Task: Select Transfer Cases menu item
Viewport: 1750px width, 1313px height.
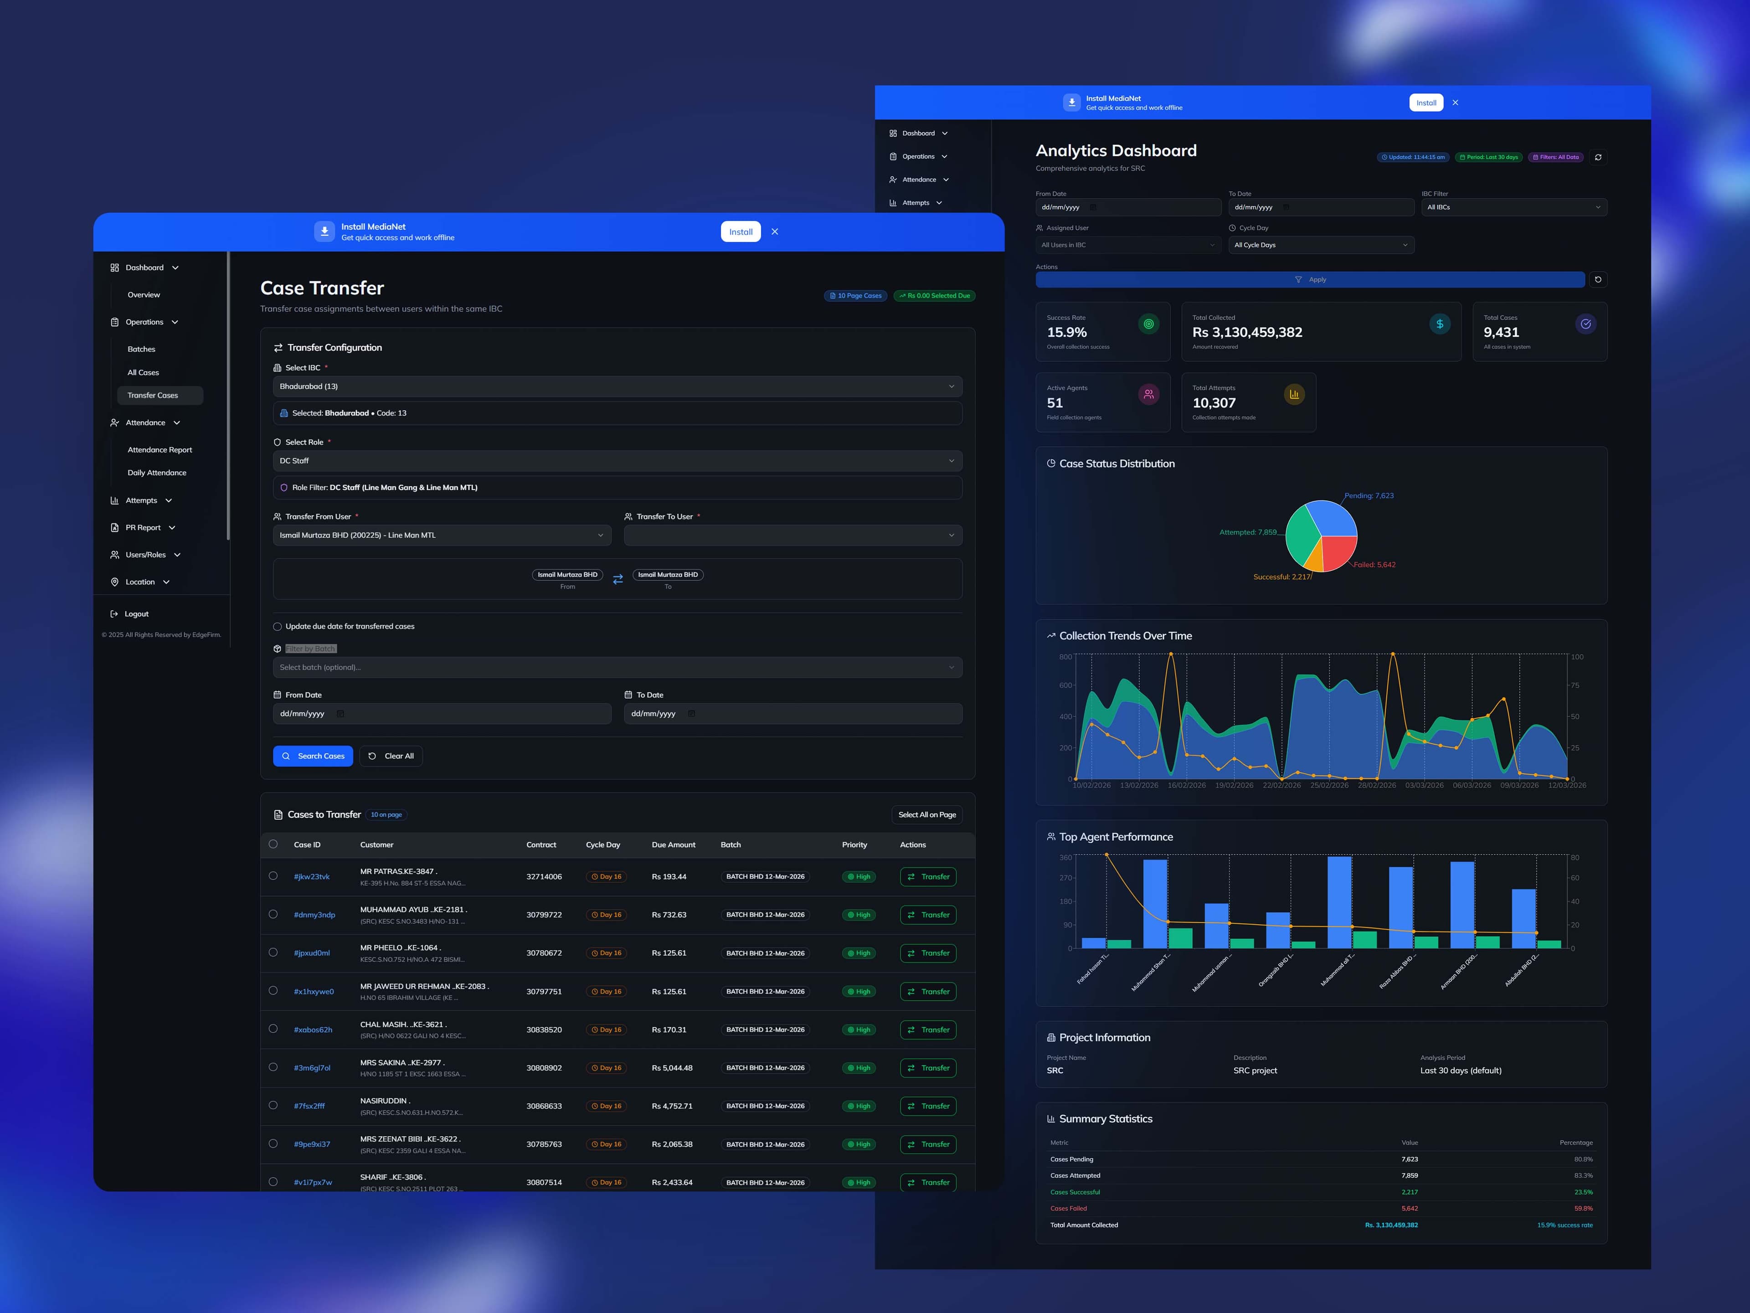Action: pyautogui.click(x=160, y=396)
